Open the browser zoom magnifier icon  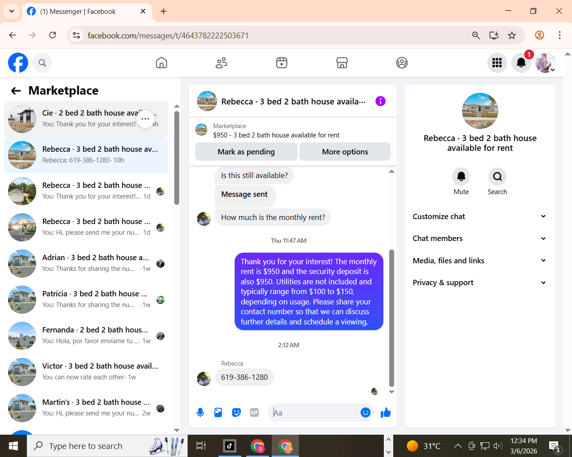[x=476, y=35]
